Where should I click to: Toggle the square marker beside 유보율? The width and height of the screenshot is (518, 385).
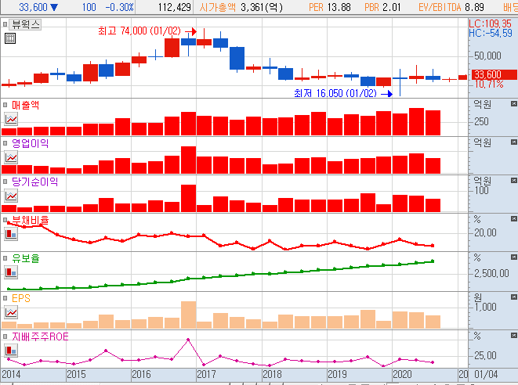[5, 258]
